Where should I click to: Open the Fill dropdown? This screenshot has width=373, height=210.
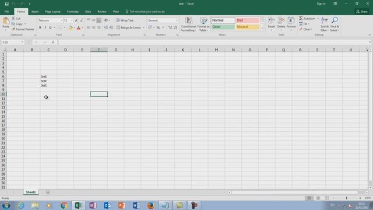[304, 24]
